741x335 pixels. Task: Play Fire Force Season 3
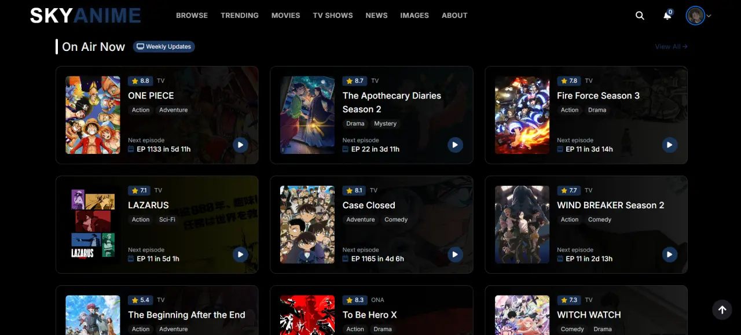click(x=669, y=145)
